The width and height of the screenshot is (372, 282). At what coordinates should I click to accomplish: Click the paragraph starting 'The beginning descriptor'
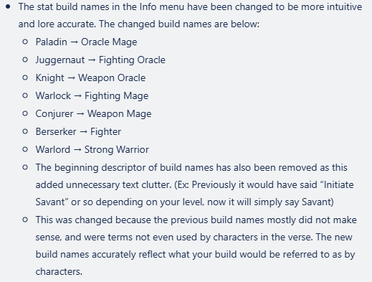tap(195, 184)
